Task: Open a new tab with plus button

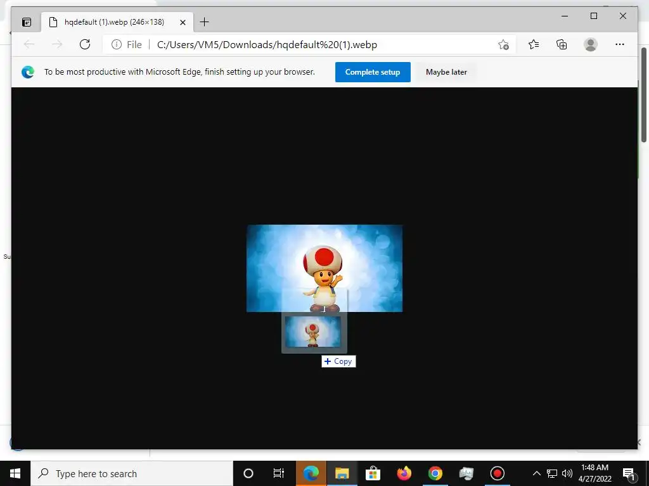Action: pos(205,22)
